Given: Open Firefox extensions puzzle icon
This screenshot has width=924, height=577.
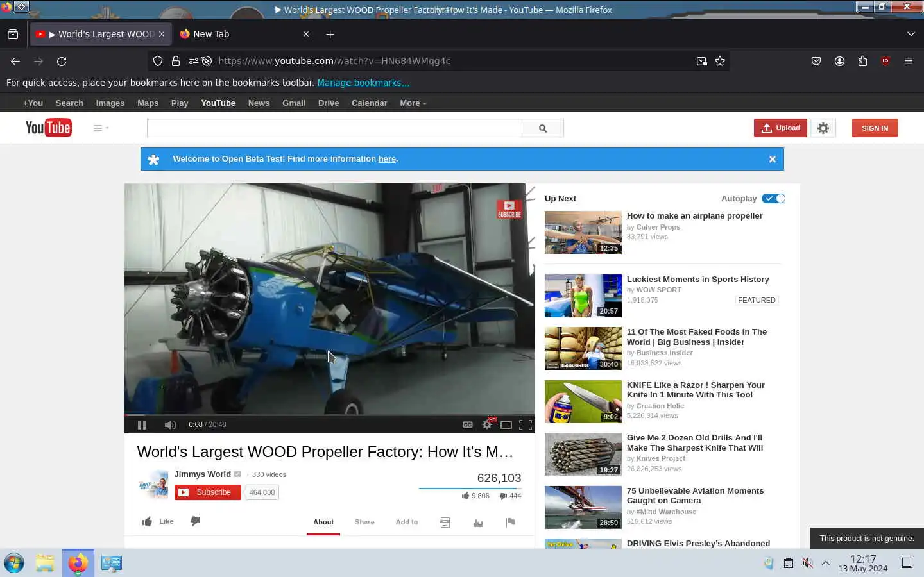Looking at the screenshot, I should (x=862, y=62).
